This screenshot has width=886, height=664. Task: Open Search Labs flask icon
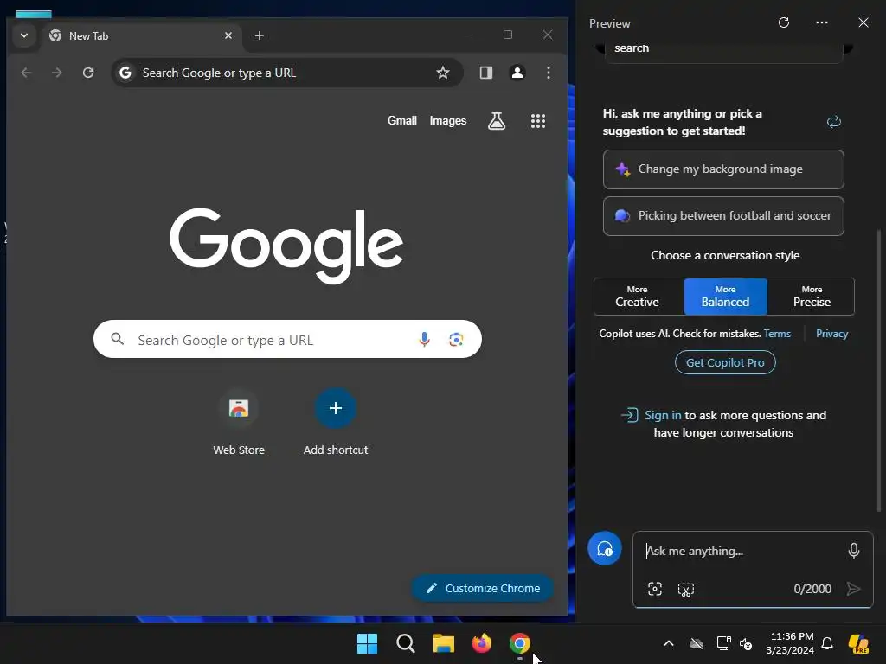click(497, 121)
